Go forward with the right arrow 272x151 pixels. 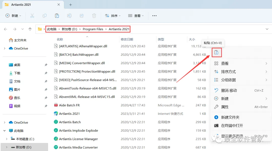click(15, 29)
